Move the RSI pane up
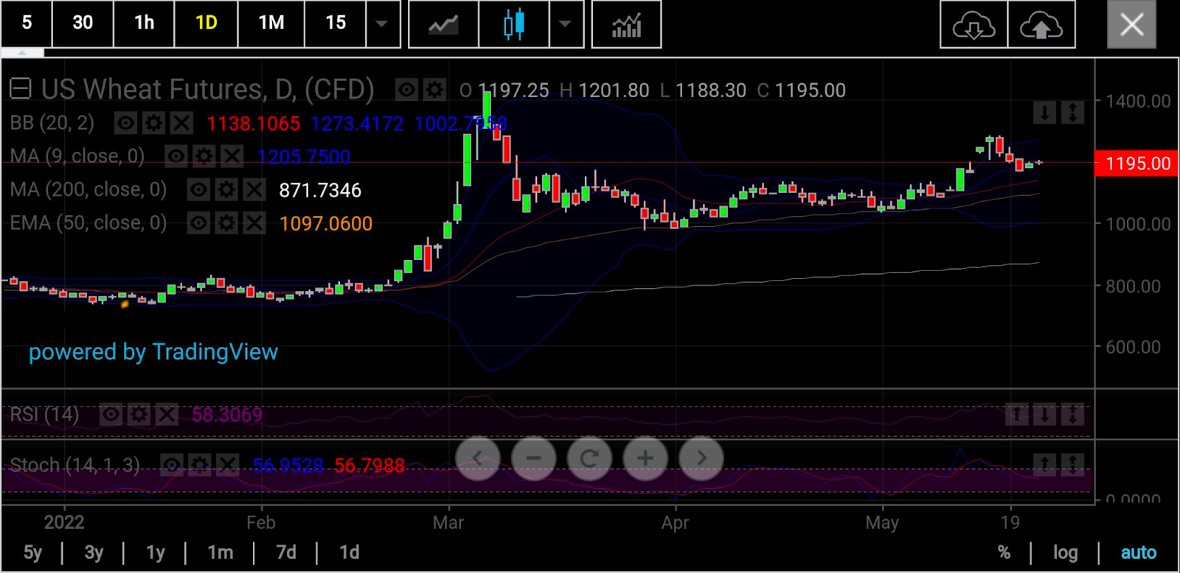 pyautogui.click(x=1016, y=415)
